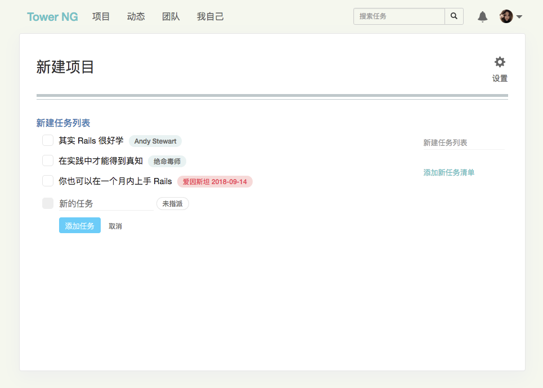Open the 动态 navigation item
This screenshot has width=543, height=388.
pos(136,17)
